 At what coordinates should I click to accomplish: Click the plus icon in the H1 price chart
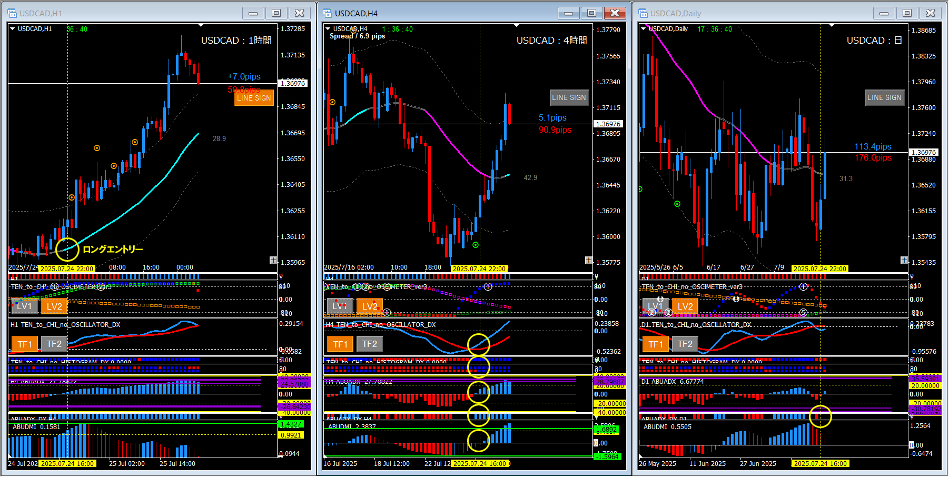[273, 260]
